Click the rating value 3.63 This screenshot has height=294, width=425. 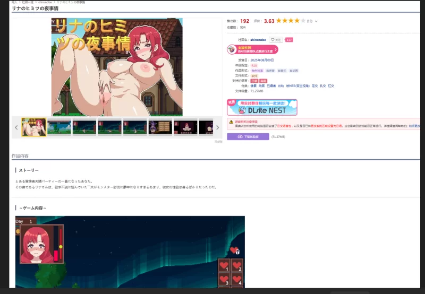click(x=269, y=21)
